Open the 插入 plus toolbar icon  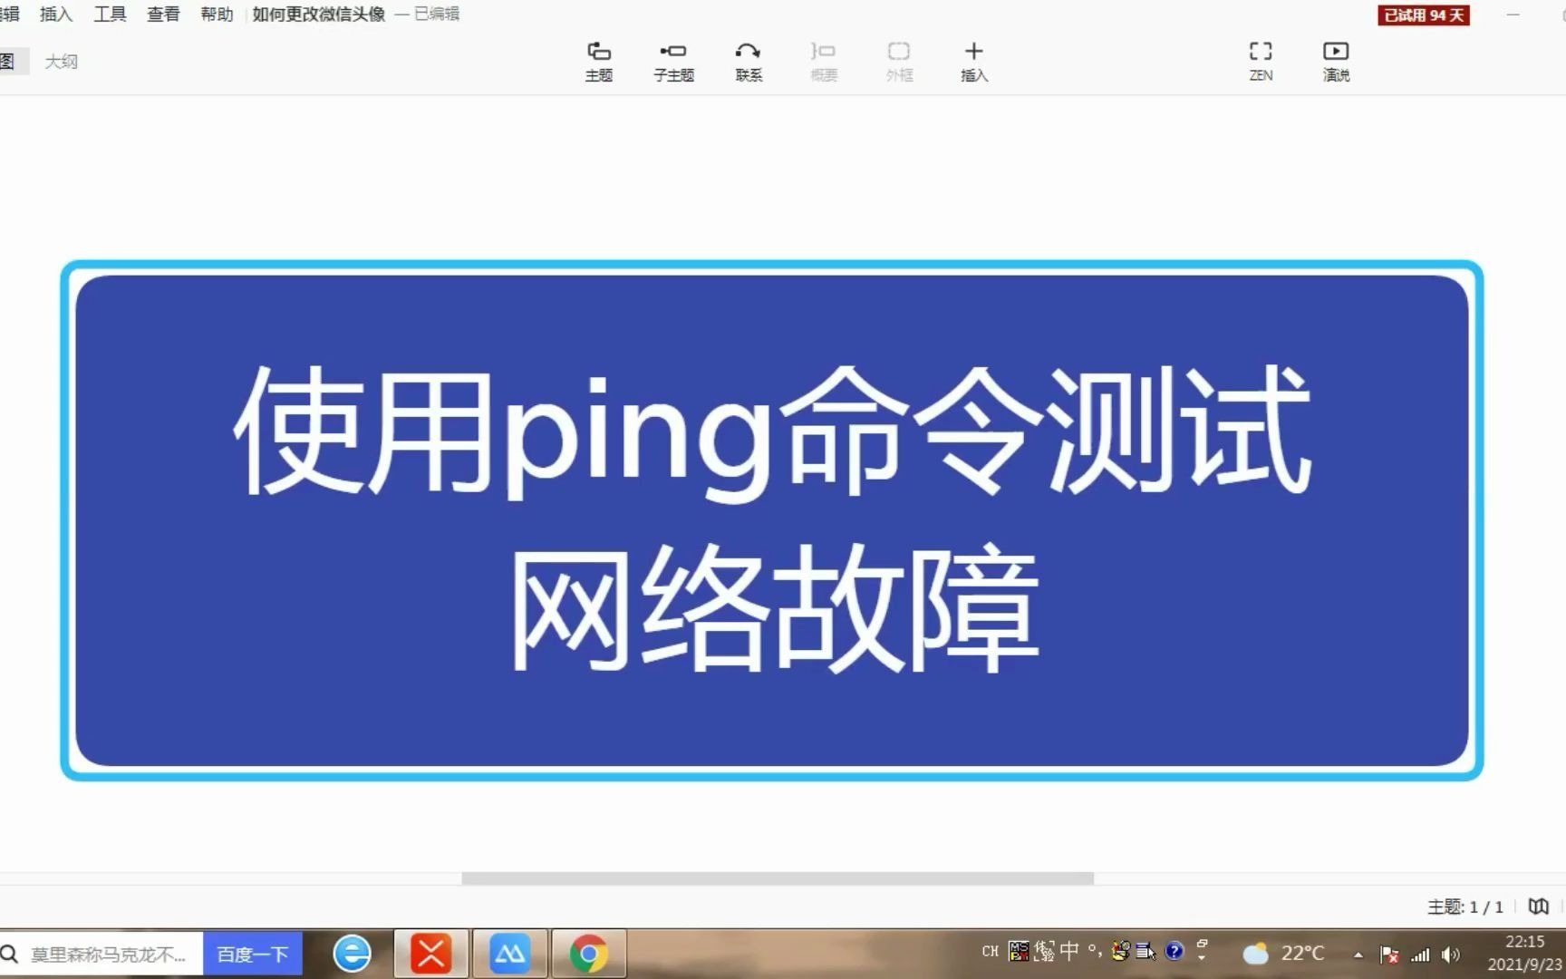(x=974, y=62)
